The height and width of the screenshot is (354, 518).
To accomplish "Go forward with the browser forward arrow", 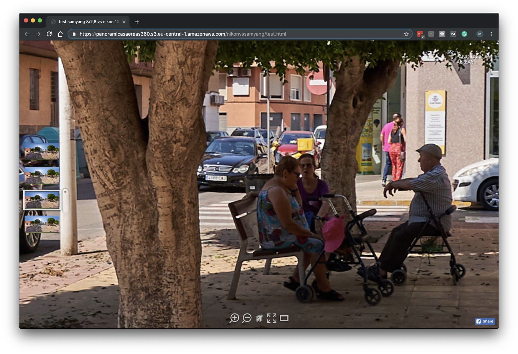I will point(38,34).
